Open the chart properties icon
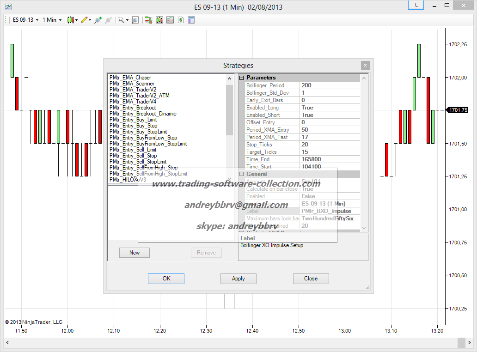 pyautogui.click(x=191, y=20)
